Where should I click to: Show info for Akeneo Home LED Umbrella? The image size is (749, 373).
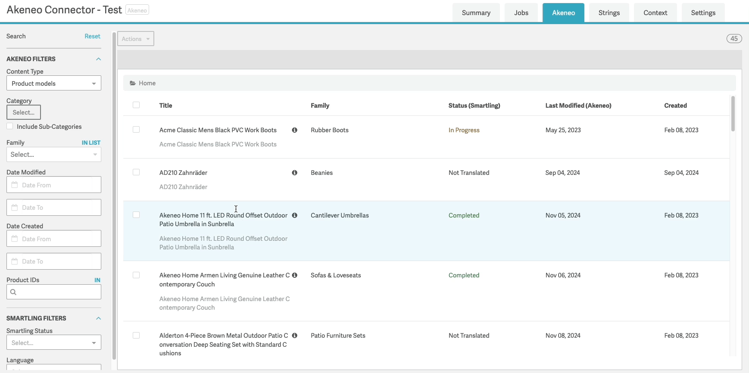[x=295, y=215]
